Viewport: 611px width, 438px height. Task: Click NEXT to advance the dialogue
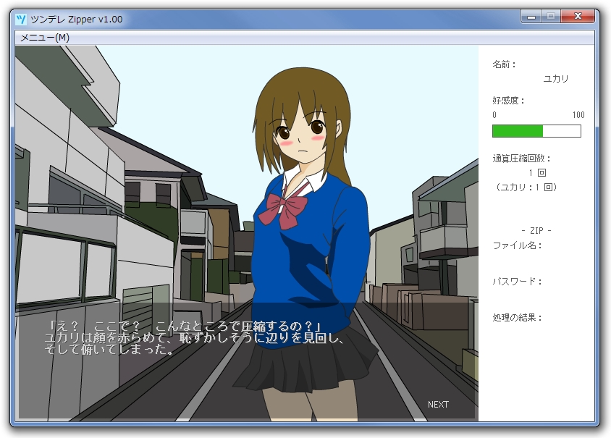(x=437, y=405)
